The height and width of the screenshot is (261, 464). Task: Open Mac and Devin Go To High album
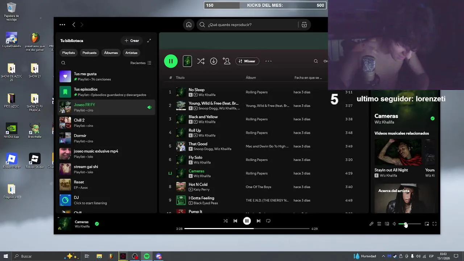pos(267,146)
